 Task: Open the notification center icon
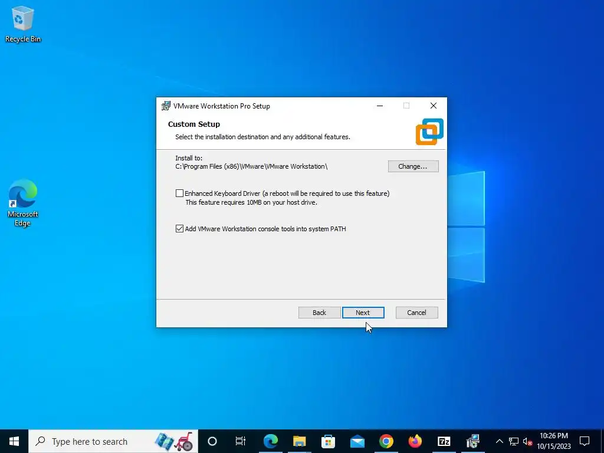click(x=585, y=441)
